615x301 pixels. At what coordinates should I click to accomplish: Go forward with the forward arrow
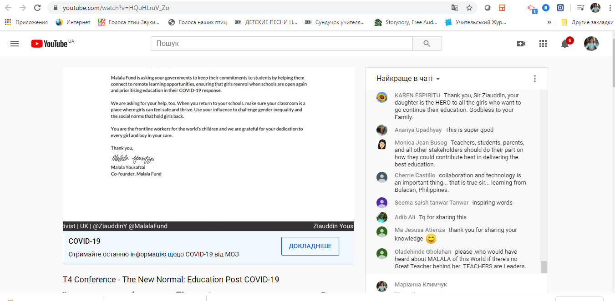click(x=23, y=8)
